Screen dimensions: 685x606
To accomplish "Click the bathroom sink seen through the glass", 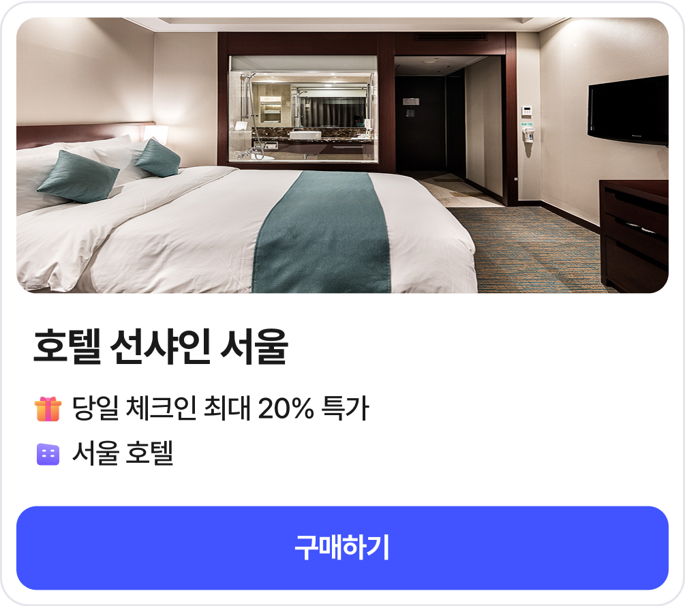I will (305, 134).
